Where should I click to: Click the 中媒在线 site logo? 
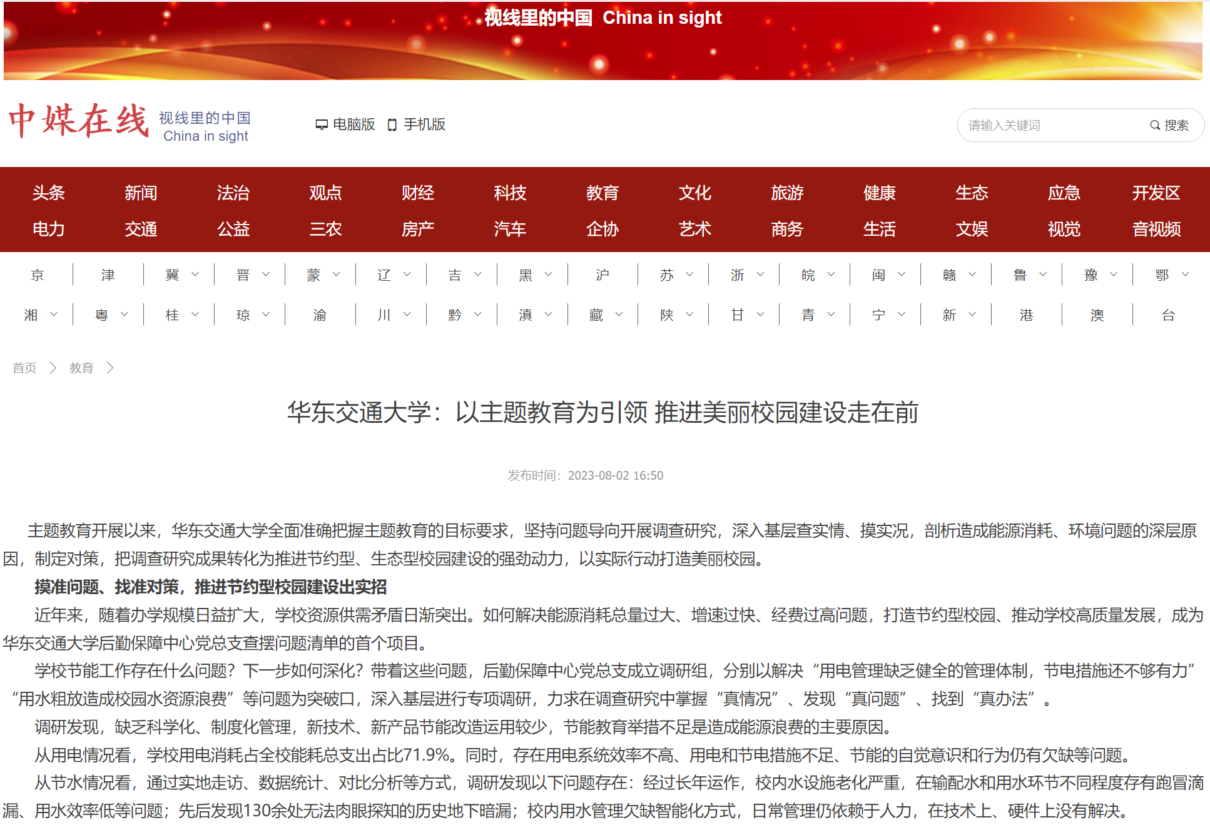79,121
